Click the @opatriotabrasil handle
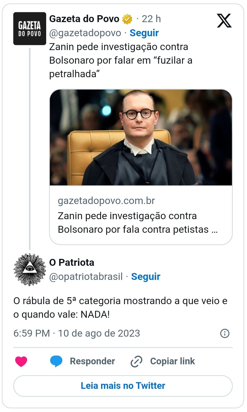This screenshot has width=247, height=412. 86,277
